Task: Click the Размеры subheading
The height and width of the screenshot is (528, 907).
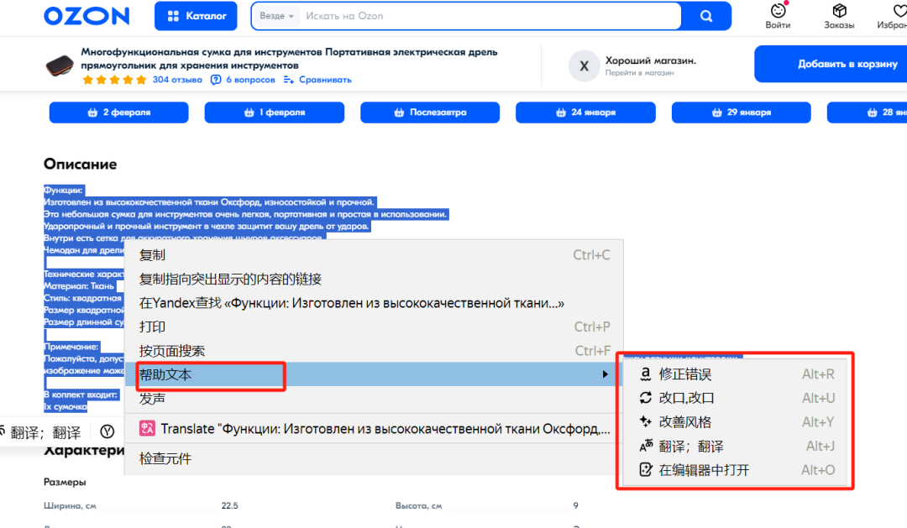Action: 65,482
